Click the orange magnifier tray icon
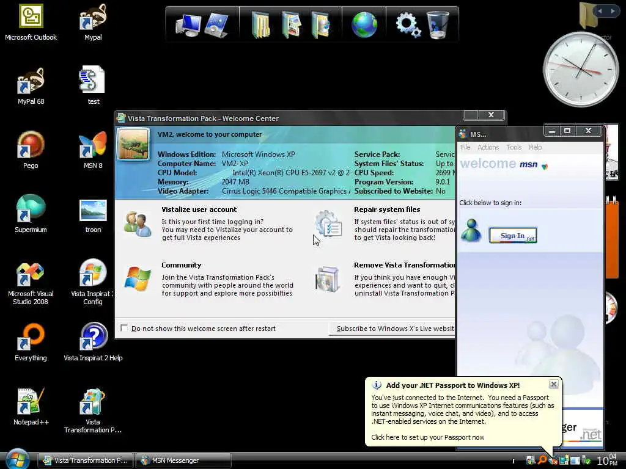 click(x=542, y=460)
